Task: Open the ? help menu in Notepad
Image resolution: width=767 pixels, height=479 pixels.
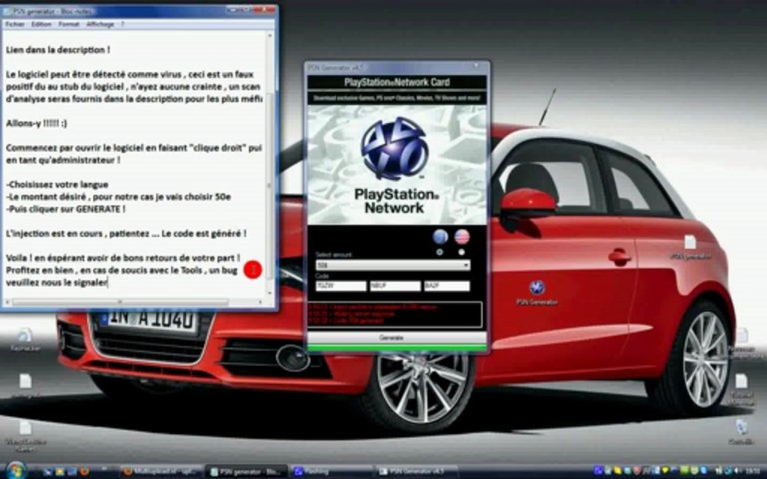Action: point(123,24)
